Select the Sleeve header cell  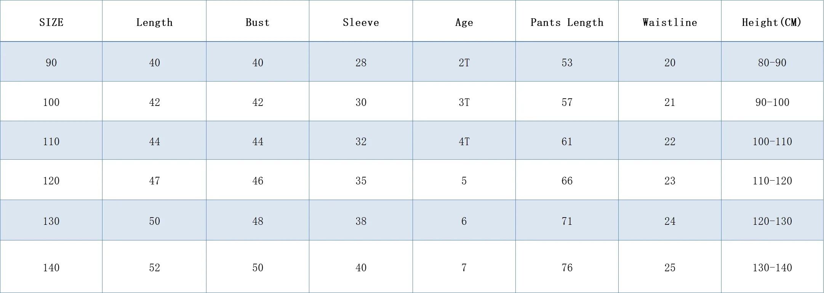tap(361, 22)
